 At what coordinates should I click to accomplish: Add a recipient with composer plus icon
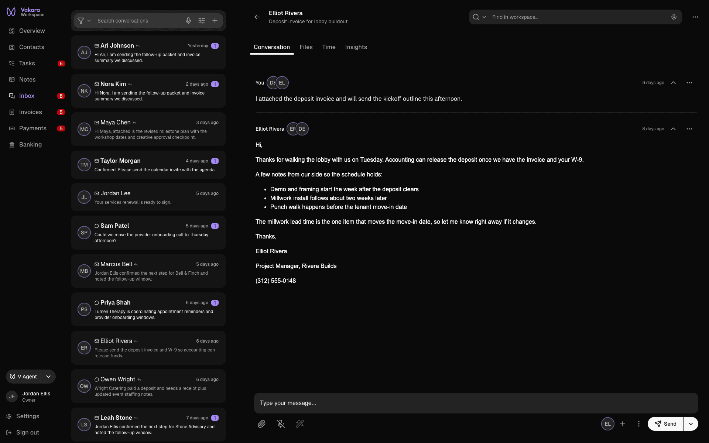click(623, 424)
